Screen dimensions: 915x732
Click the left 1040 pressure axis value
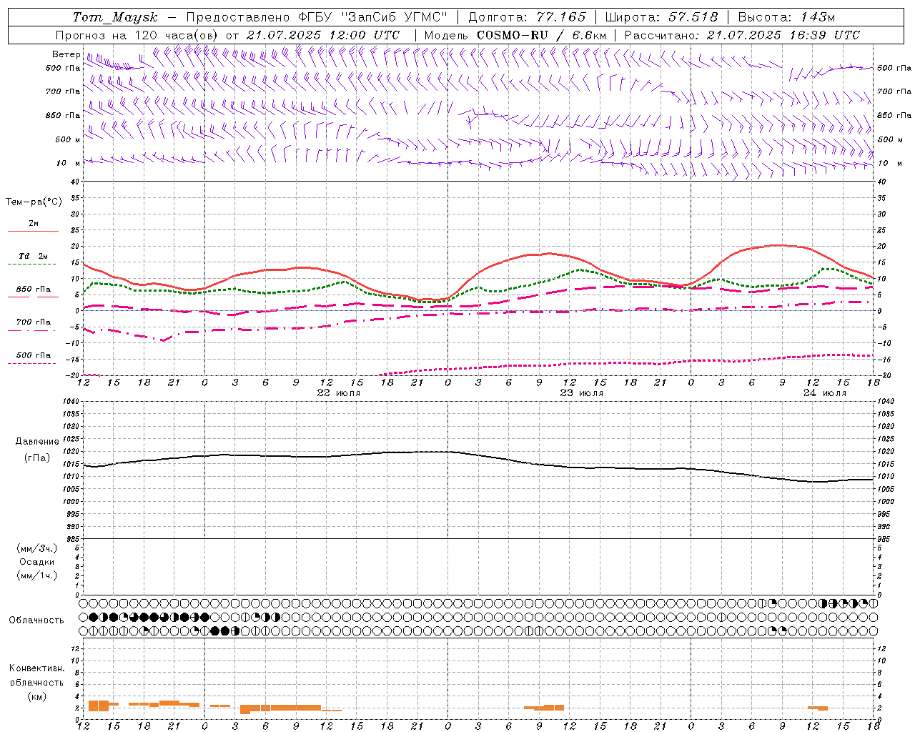[71, 401]
